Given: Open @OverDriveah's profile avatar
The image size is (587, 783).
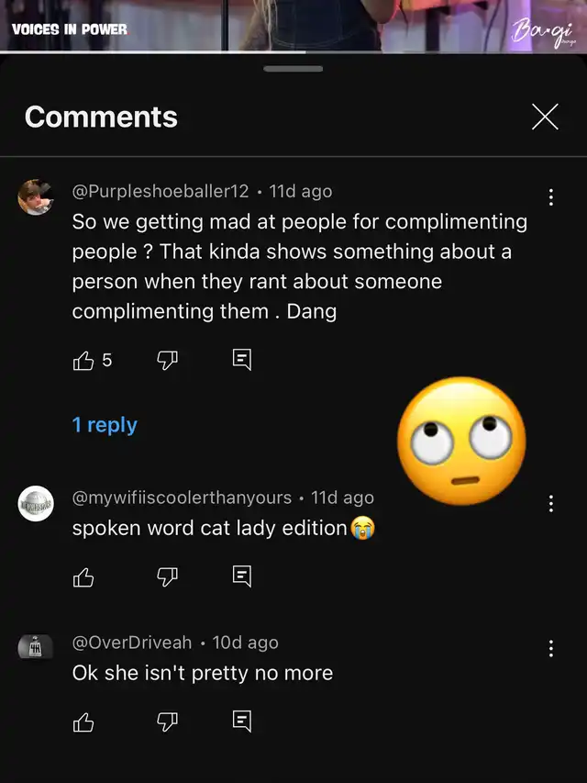Looking at the screenshot, I should 36,648.
